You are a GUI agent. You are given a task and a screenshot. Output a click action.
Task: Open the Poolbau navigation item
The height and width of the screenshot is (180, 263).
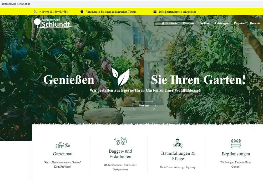(x=204, y=23)
